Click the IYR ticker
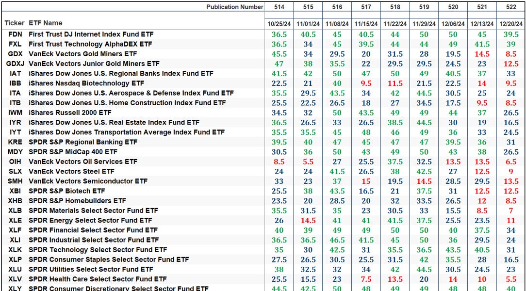Screen dimensions: 526x291 click(16, 122)
